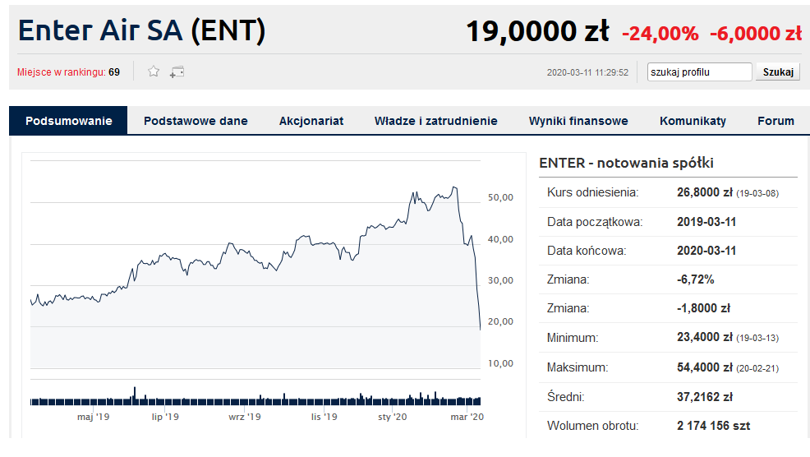The image size is (810, 457).
Task: Click the tall volume bar near lip '19
Action: pyautogui.click(x=135, y=395)
